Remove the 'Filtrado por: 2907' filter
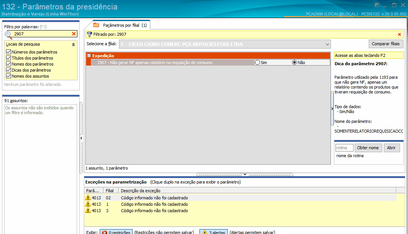The height and width of the screenshot is (234, 408). pyautogui.click(x=399, y=34)
